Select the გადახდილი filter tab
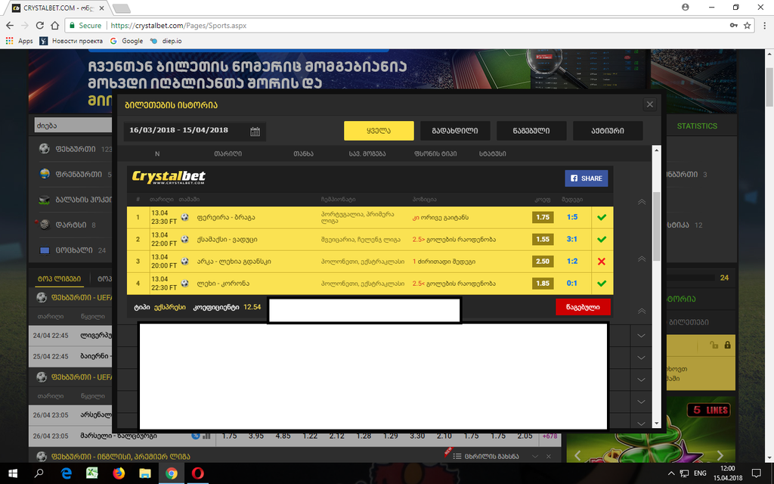Screen dimensions: 774x484 (x=455, y=131)
